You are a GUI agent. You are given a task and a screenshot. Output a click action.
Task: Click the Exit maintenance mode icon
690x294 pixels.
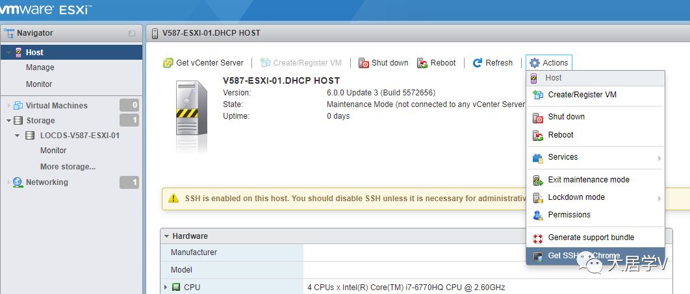click(x=538, y=180)
